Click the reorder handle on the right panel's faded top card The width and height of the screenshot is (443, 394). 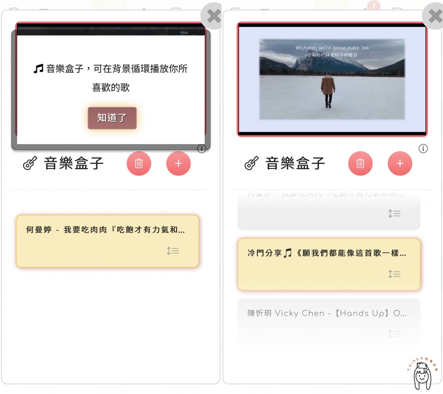(x=394, y=214)
